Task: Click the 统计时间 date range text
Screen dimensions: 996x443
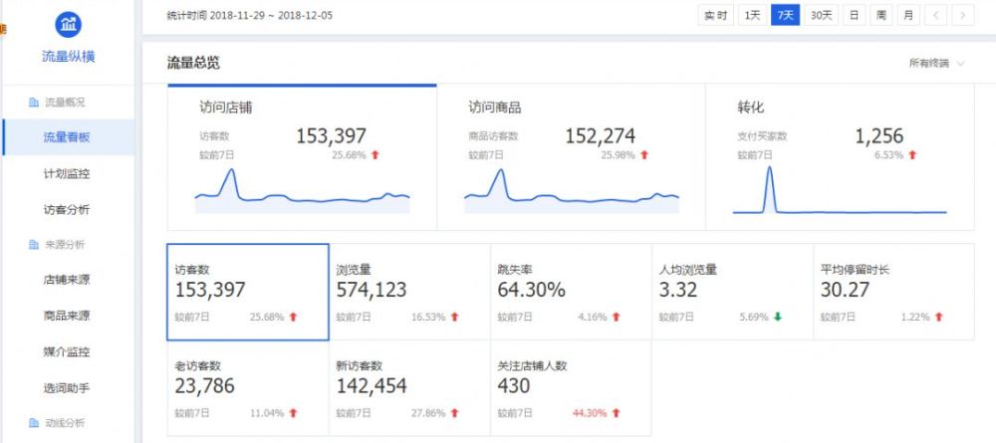Action: 250,15
